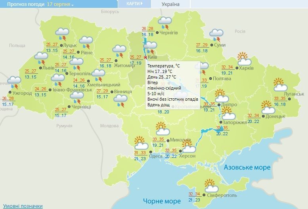
Task: Open the Умовні позначки link
Action: pos(23,206)
